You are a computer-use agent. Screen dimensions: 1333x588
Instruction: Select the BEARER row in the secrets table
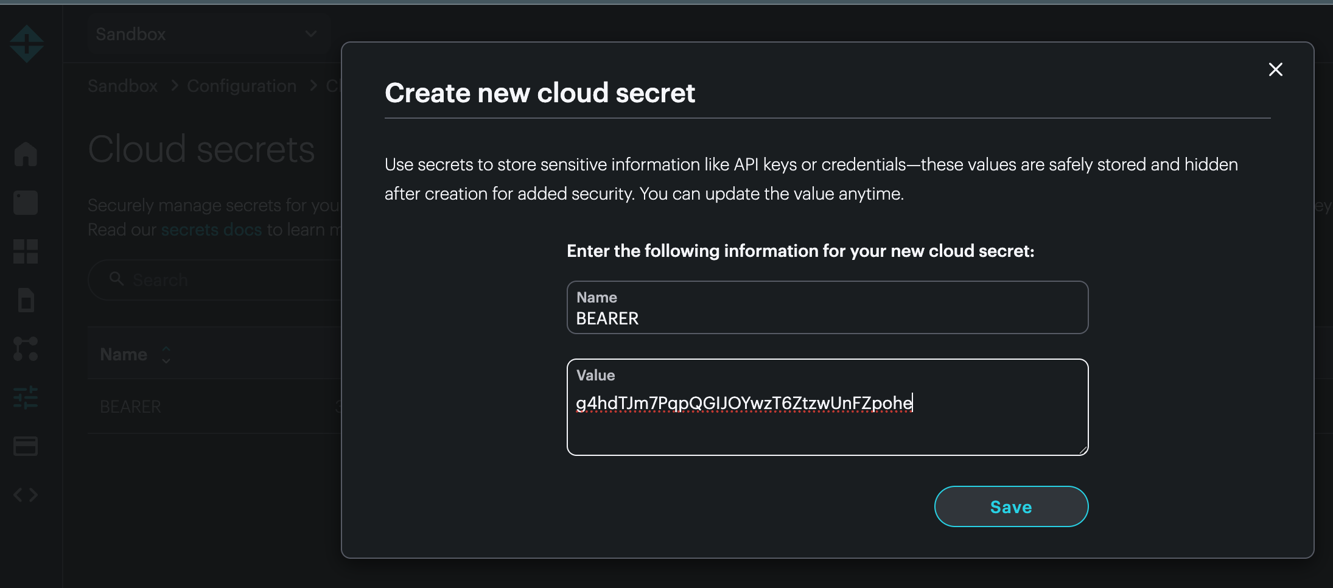click(131, 407)
